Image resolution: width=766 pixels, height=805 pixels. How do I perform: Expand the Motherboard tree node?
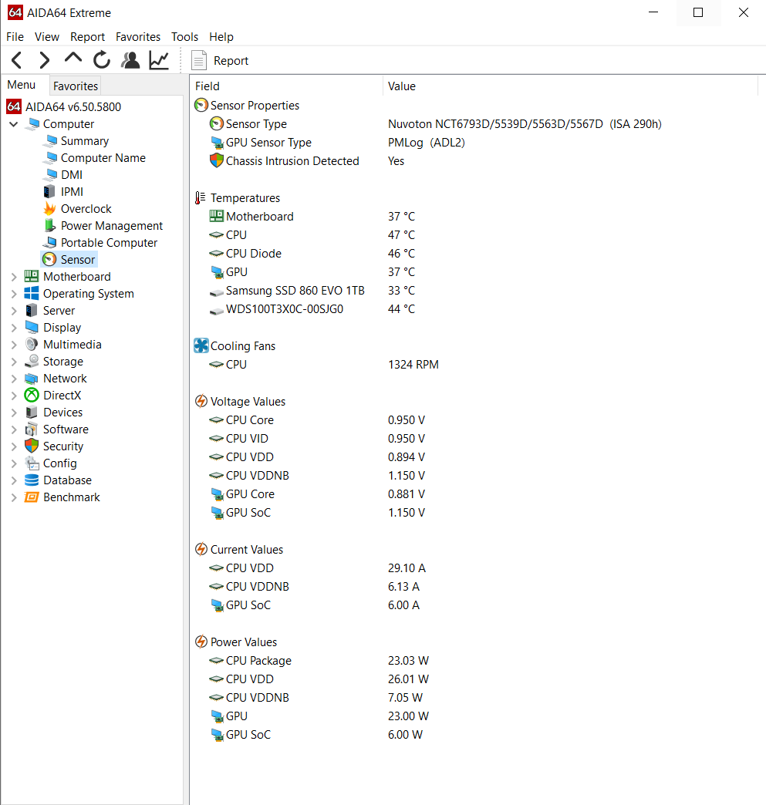point(14,277)
